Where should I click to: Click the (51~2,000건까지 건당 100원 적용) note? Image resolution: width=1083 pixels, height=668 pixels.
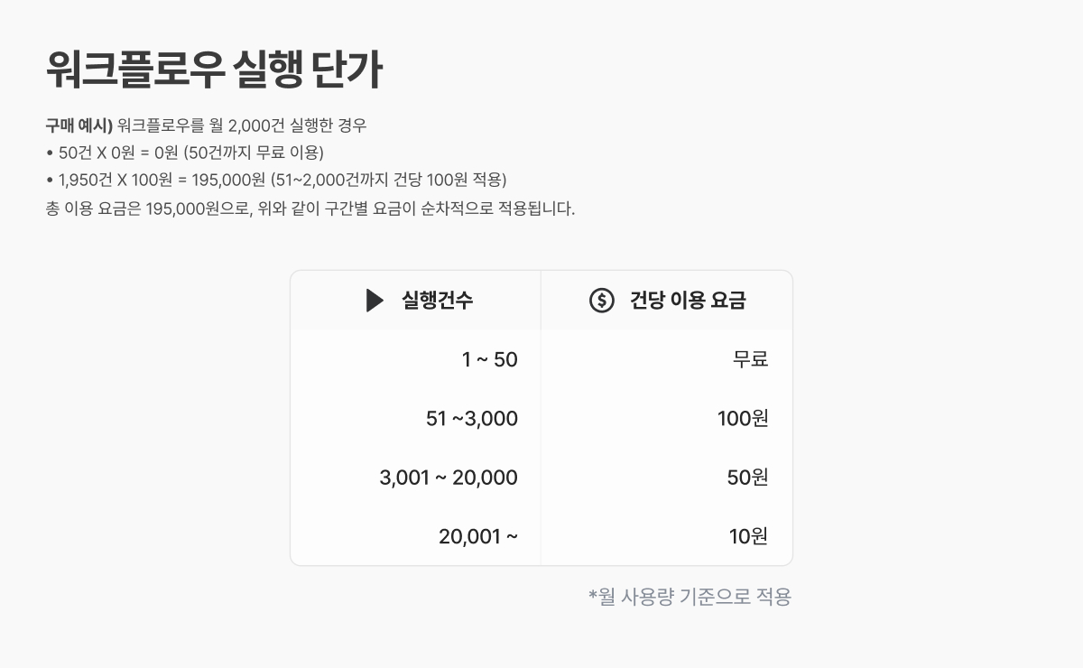click(388, 179)
